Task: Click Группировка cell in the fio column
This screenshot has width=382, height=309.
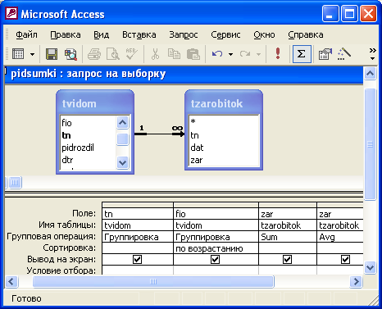Action: click(x=216, y=237)
